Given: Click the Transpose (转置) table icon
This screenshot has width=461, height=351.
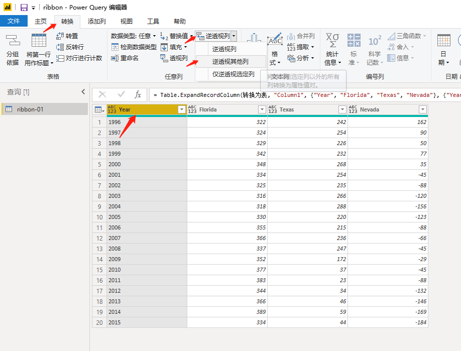Looking at the screenshot, I should pos(60,36).
